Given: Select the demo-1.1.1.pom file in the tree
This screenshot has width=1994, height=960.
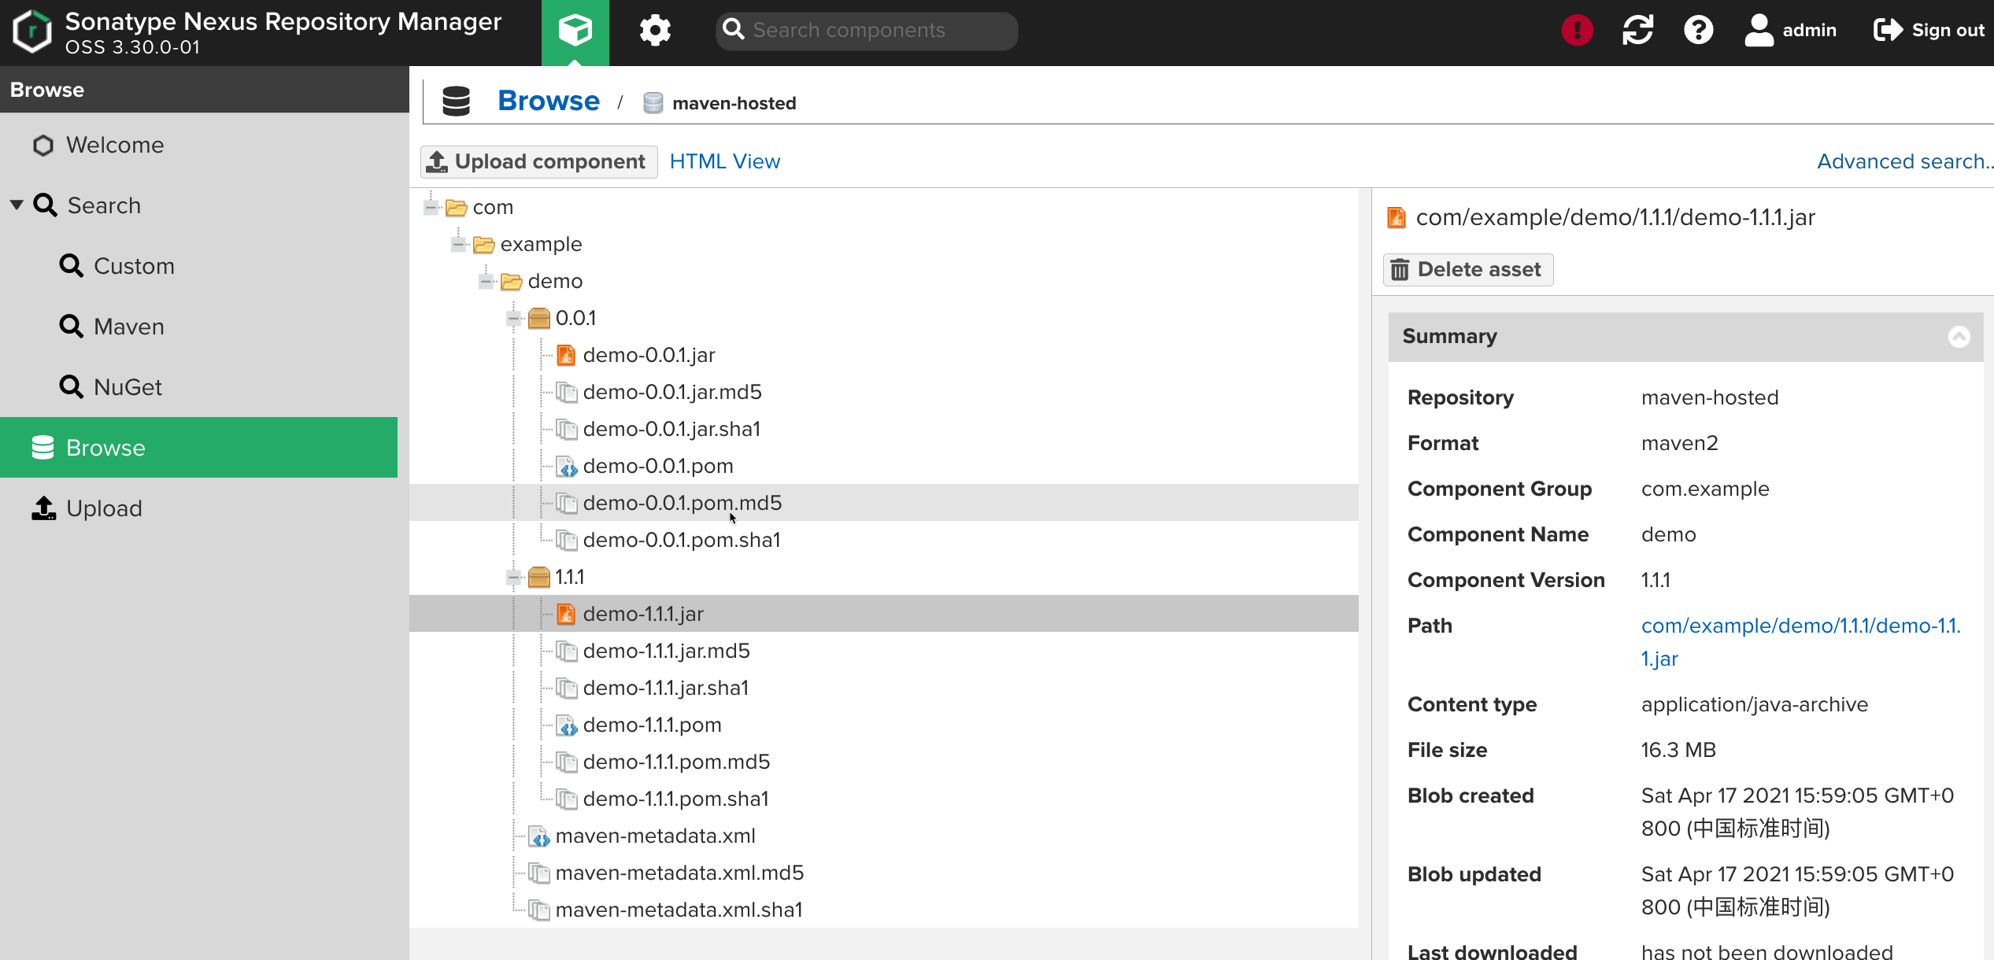Looking at the screenshot, I should point(652,725).
